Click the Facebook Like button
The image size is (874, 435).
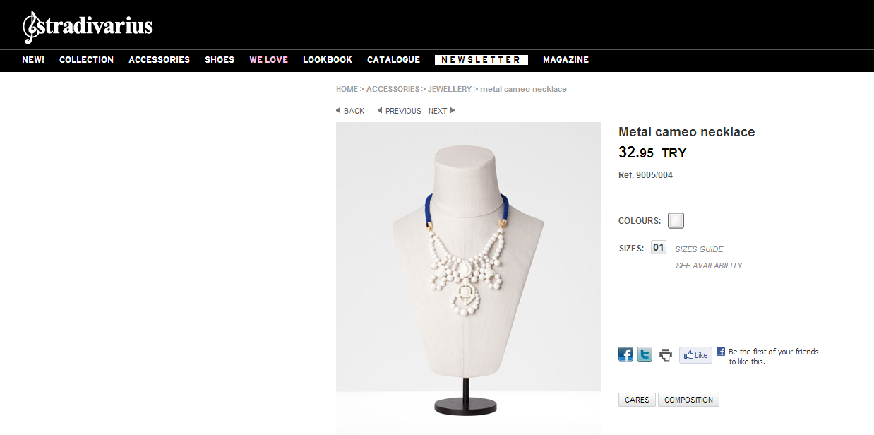click(695, 355)
